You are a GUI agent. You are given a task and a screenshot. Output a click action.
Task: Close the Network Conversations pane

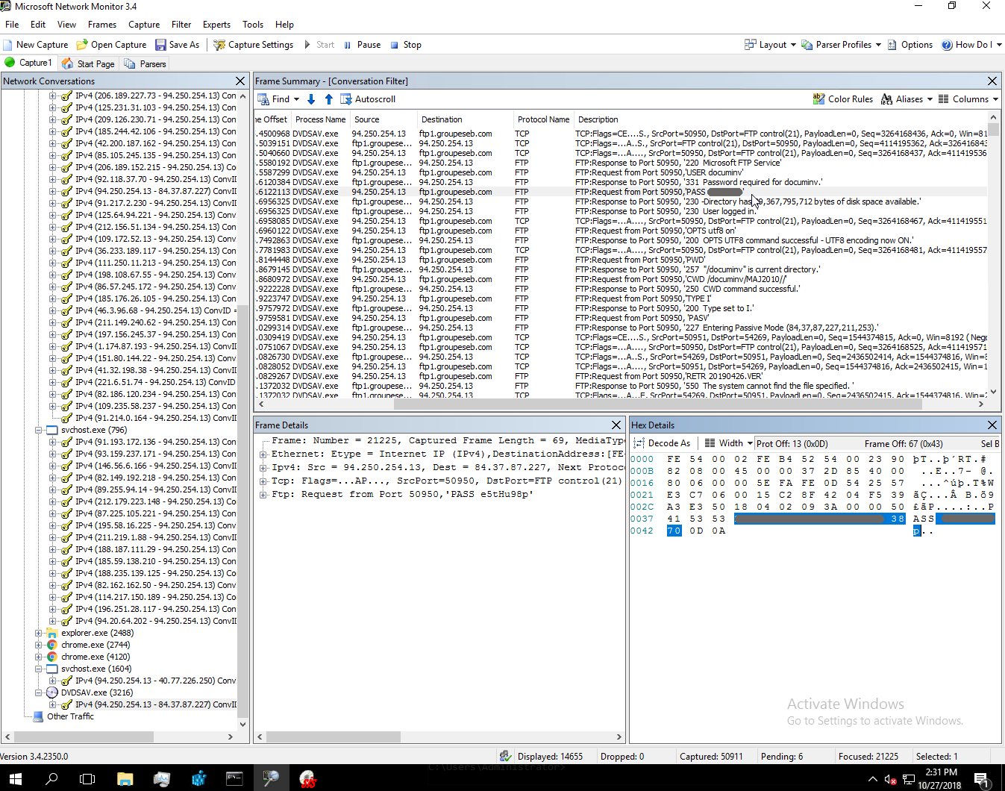click(240, 81)
